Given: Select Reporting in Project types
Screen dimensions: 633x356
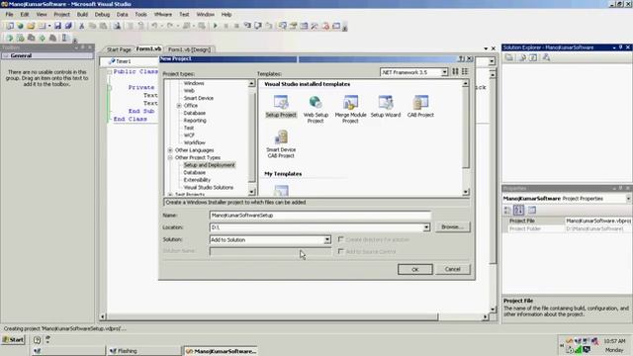Looking at the screenshot, I should click(195, 121).
